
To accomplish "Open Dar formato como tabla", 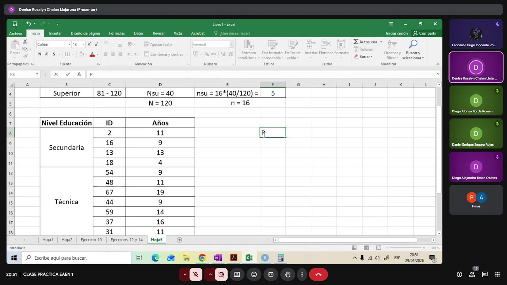I will (x=272, y=50).
